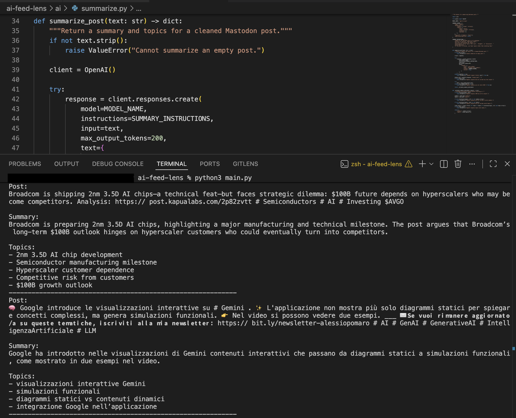This screenshot has width=516, height=418.
Task: Toggle the panel to maximized size
Action: [x=493, y=164]
